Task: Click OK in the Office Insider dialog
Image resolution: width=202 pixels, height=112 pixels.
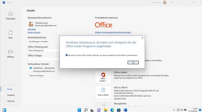Action: 133,62
